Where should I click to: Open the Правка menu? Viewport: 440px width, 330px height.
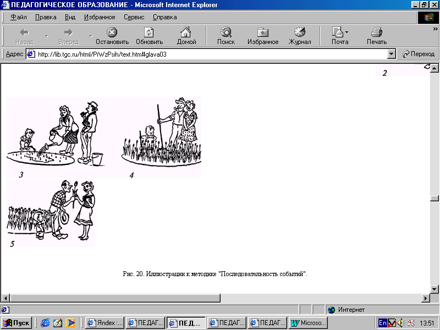tap(46, 17)
